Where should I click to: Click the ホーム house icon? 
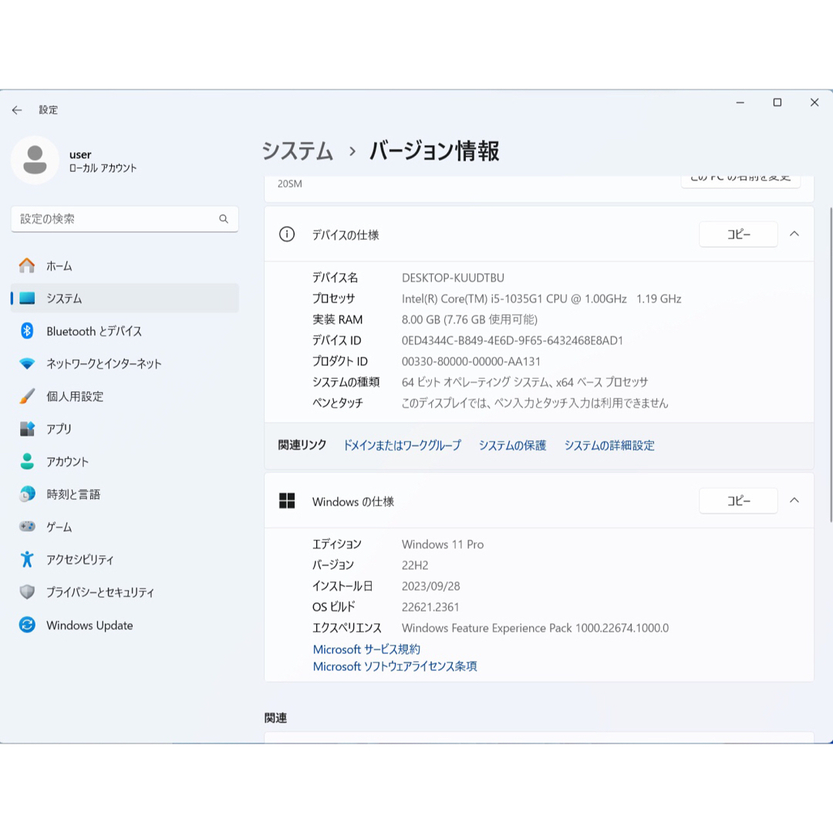(27, 265)
